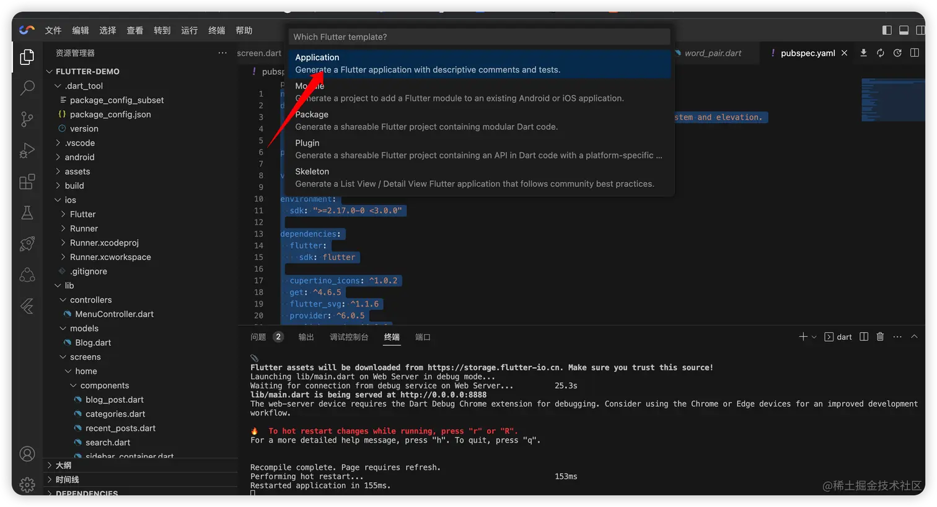This screenshot has height=507, width=937.
Task: Expand the Runner.xcodeproj folder
Action: 141,243
